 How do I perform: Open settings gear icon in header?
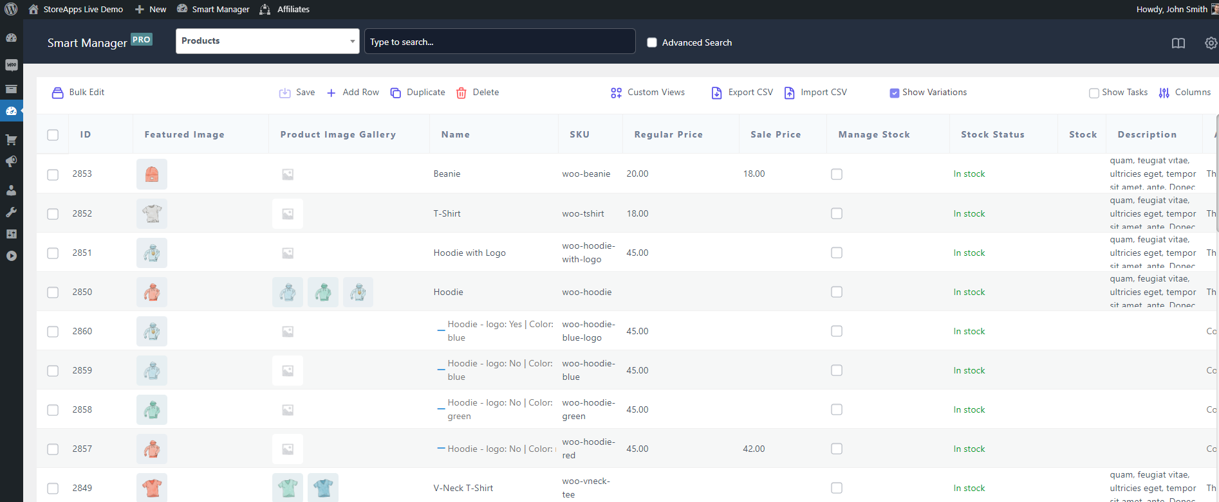[1211, 43]
